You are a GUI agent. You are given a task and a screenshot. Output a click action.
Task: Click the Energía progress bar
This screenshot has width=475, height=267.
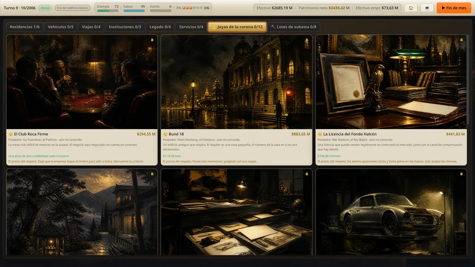(108, 11)
